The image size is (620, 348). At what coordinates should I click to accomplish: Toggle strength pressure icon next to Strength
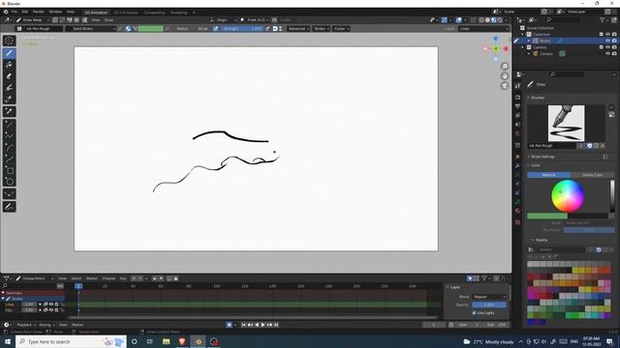pyautogui.click(x=267, y=28)
